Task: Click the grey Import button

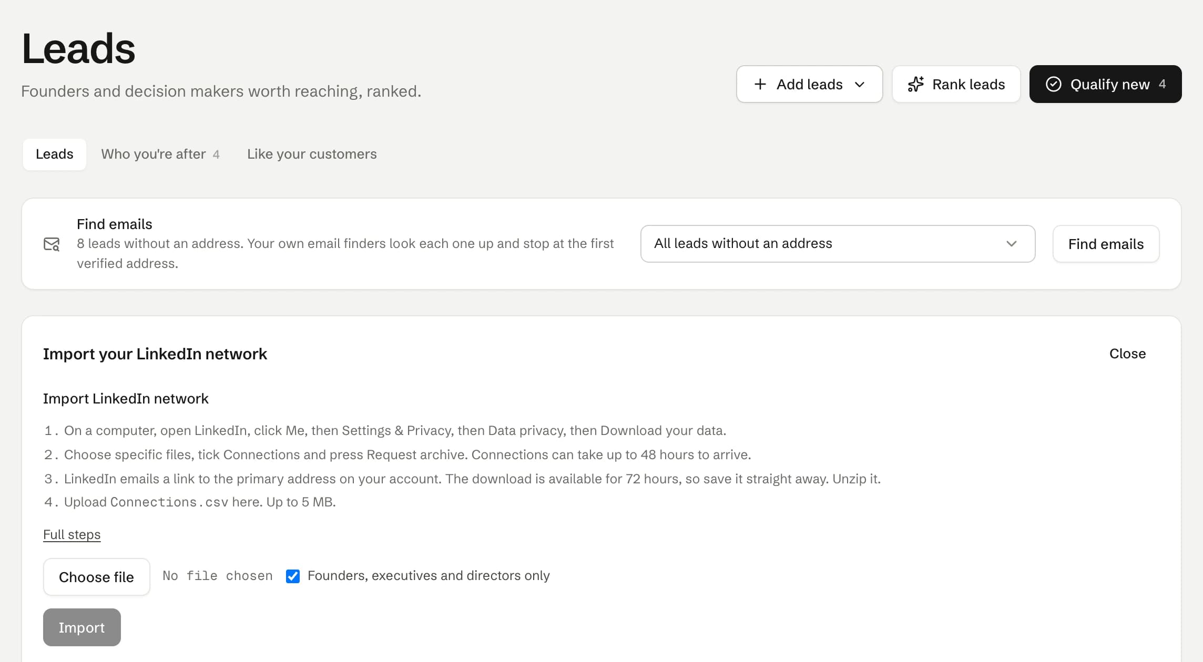Action: pyautogui.click(x=81, y=627)
